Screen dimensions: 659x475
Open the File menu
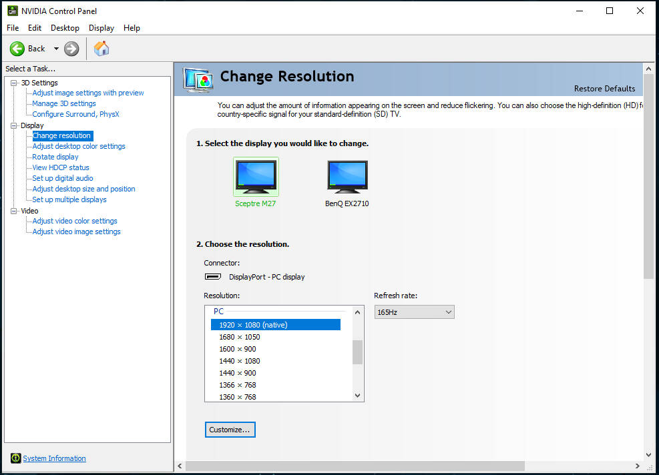(x=13, y=28)
